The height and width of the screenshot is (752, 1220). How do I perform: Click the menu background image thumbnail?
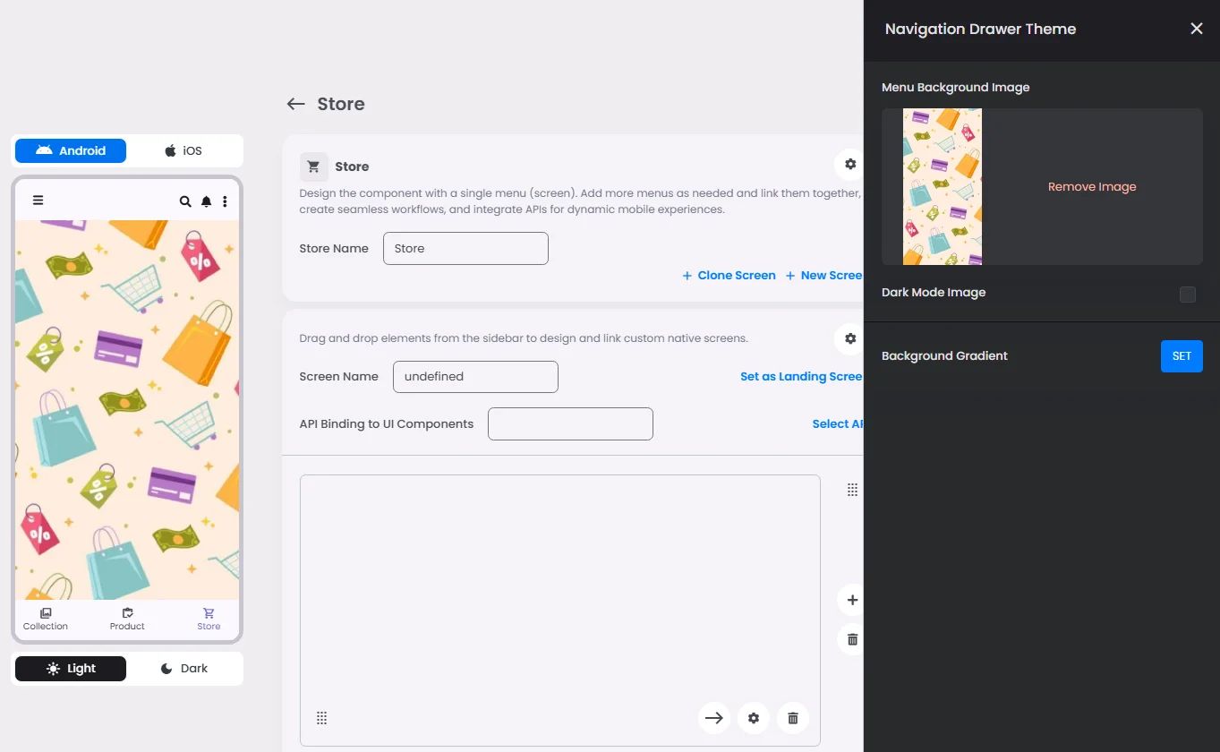click(x=943, y=187)
